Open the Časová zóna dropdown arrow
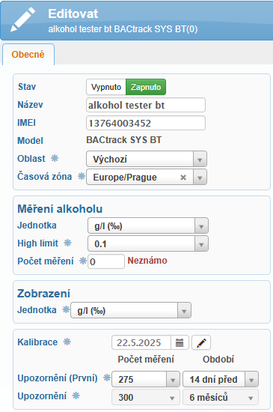This screenshot has width=273, height=412. tap(200, 178)
